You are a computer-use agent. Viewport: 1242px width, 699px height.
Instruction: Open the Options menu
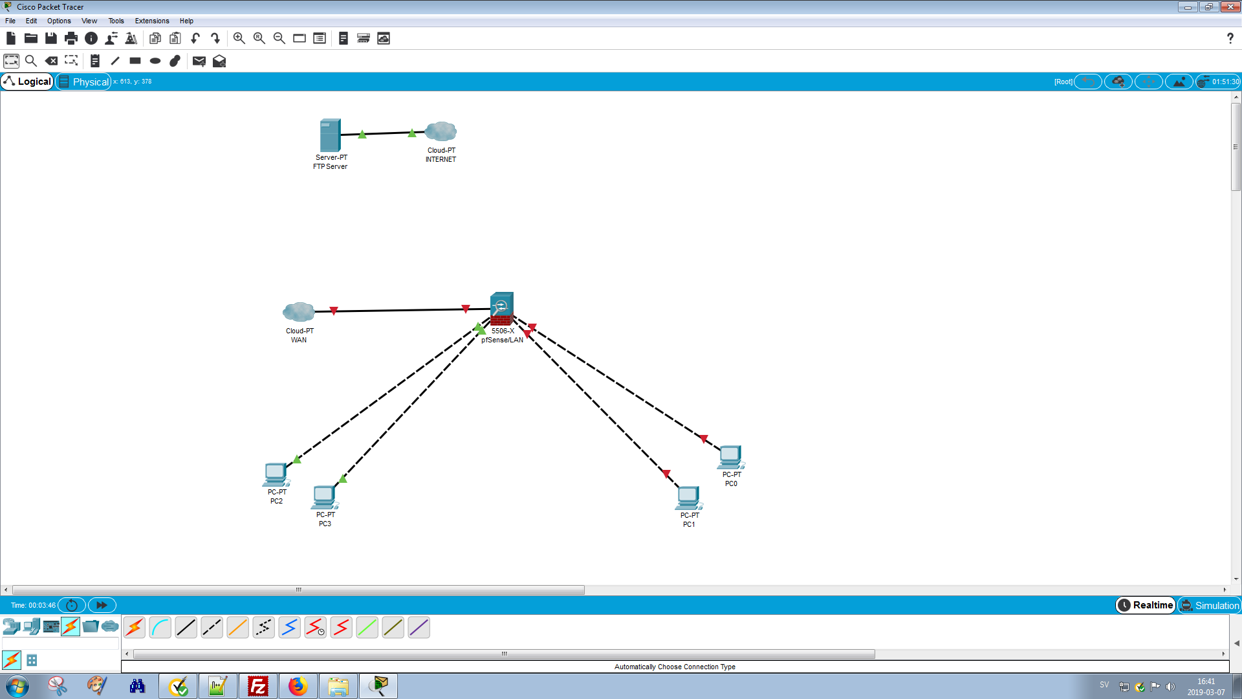[59, 21]
